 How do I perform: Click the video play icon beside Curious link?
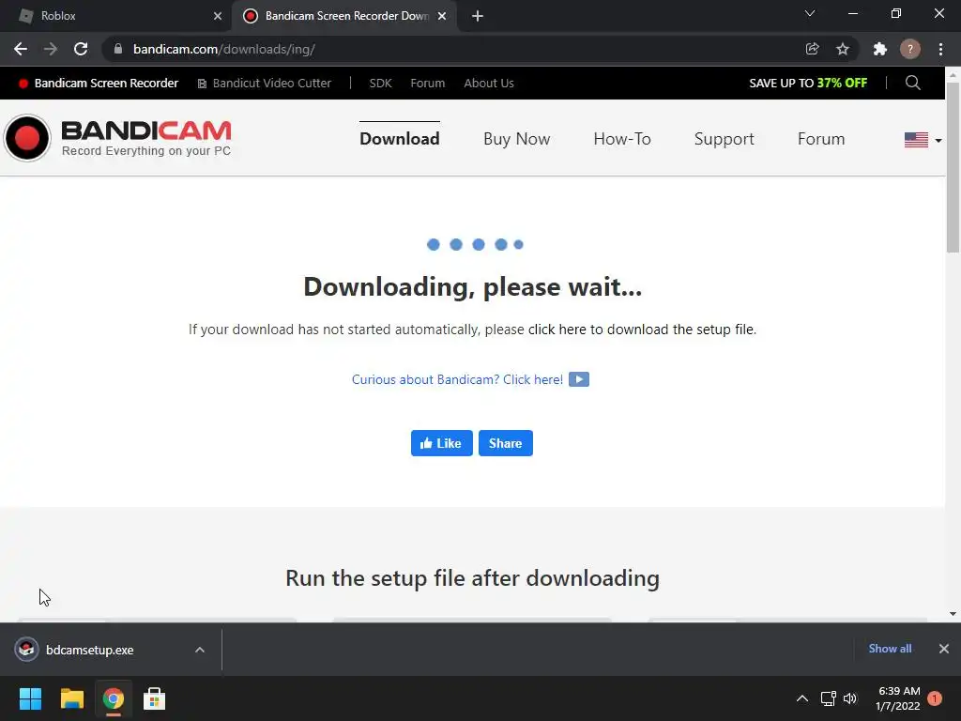coord(579,379)
